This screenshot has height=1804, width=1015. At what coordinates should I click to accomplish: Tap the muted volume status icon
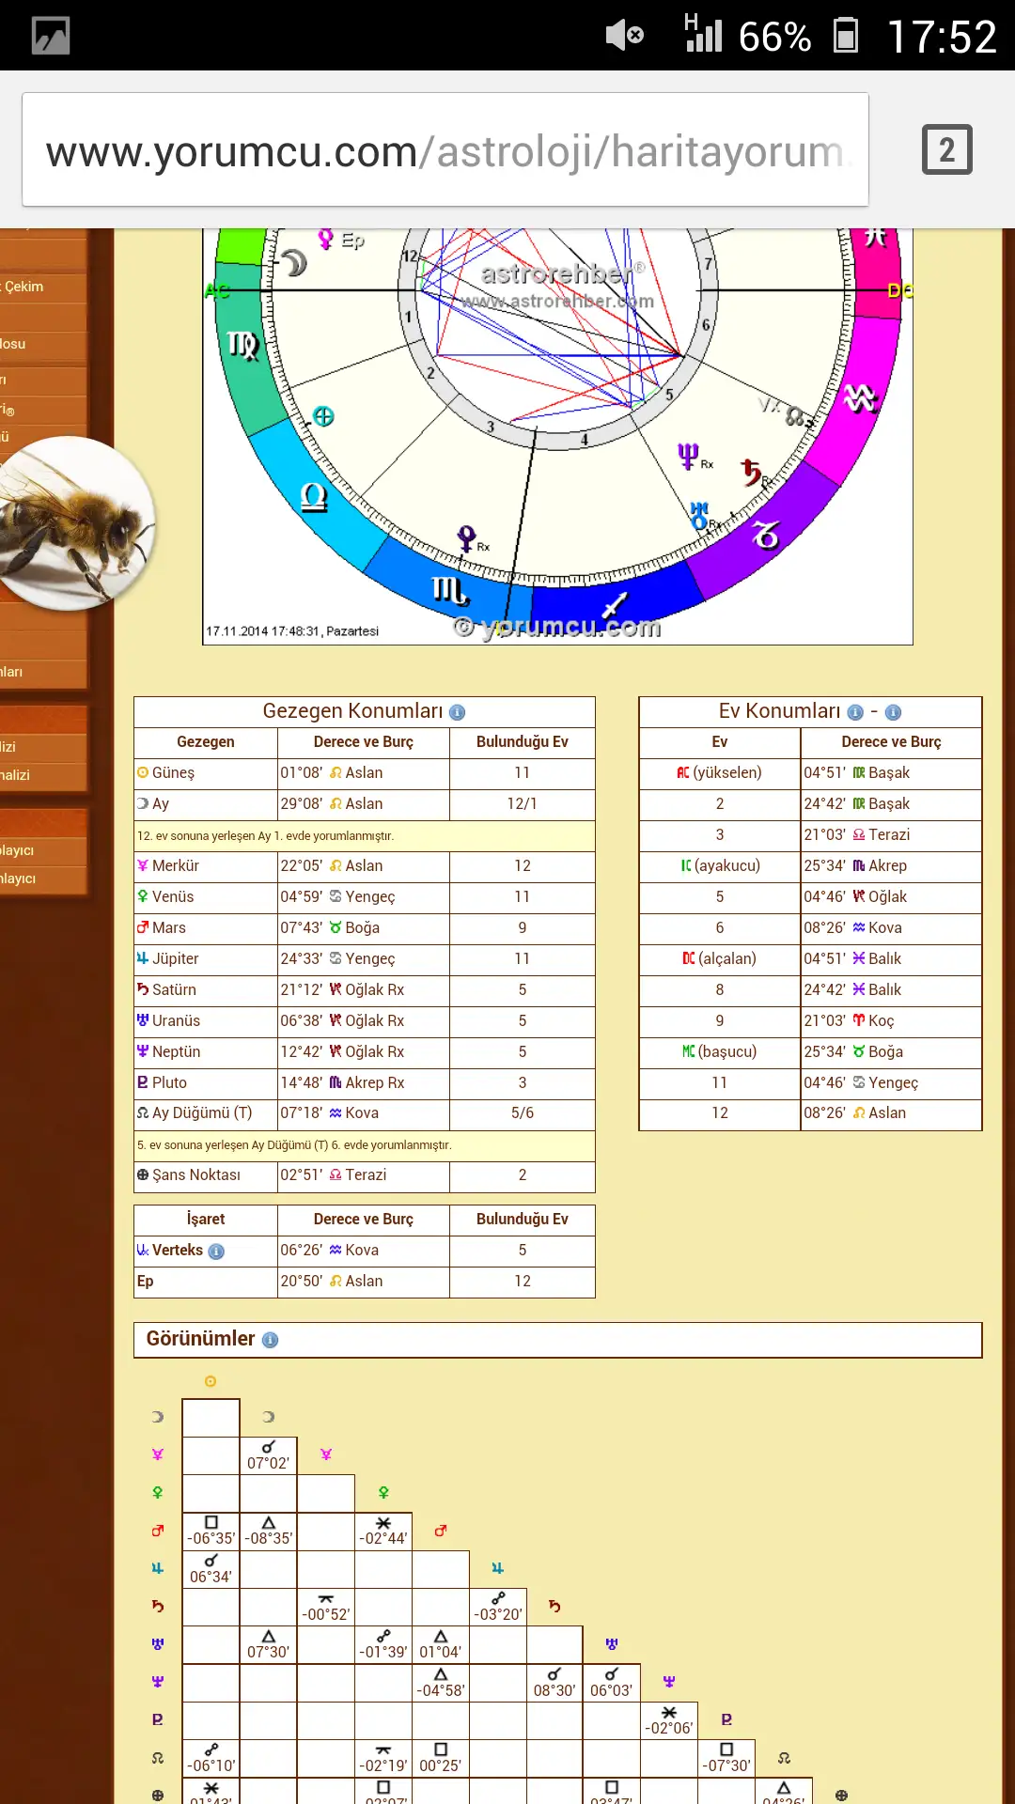tap(624, 36)
